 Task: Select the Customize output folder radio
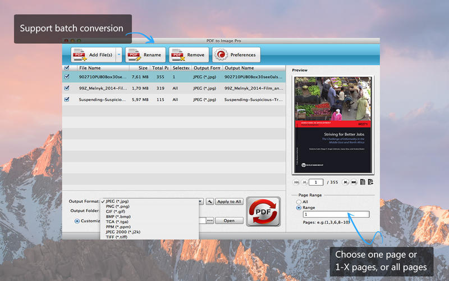point(77,221)
